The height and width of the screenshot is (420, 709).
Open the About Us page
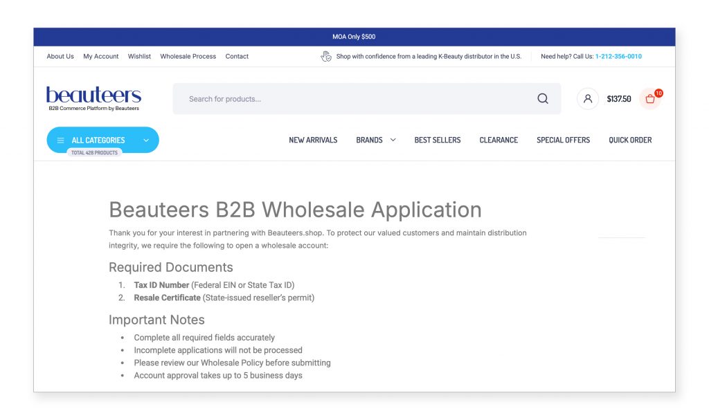(x=60, y=56)
